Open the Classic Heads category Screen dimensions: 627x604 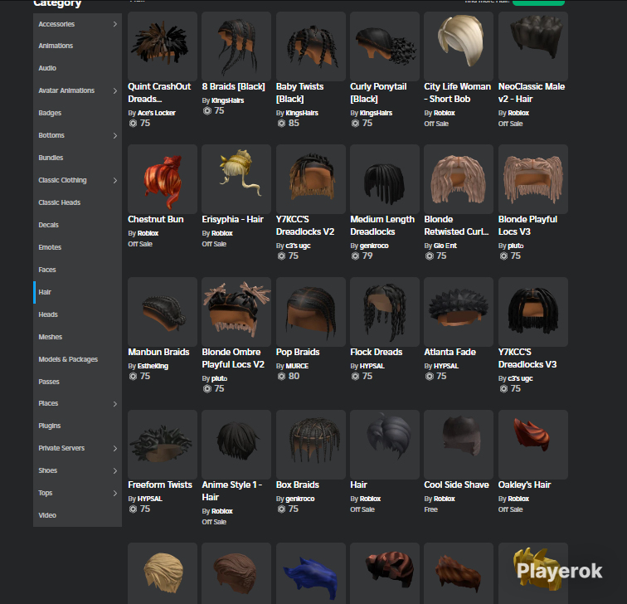pos(59,202)
